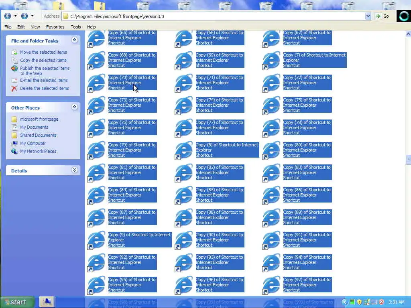This screenshot has height=308, width=411.
Task: Open the File menu
Action: pos(8,27)
